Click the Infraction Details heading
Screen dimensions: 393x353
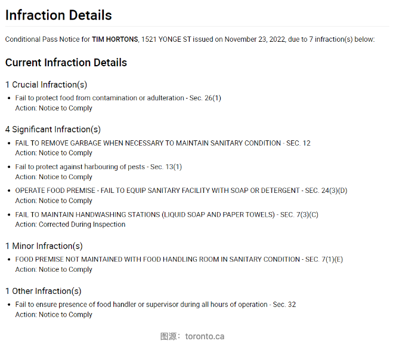pyautogui.click(x=58, y=15)
